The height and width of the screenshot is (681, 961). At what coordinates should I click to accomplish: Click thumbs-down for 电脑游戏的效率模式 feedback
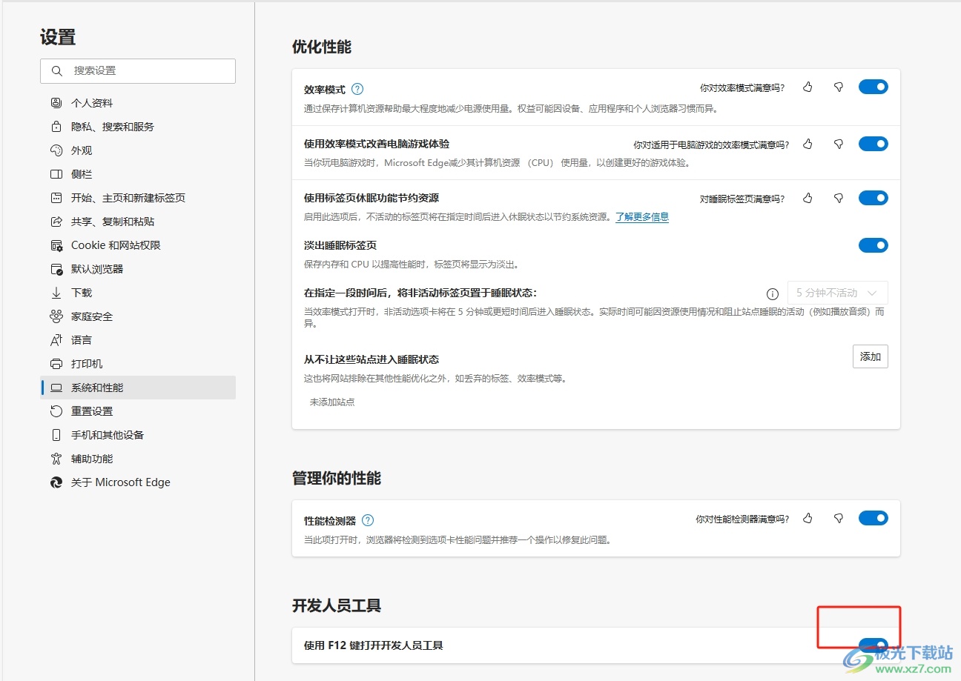[839, 144]
